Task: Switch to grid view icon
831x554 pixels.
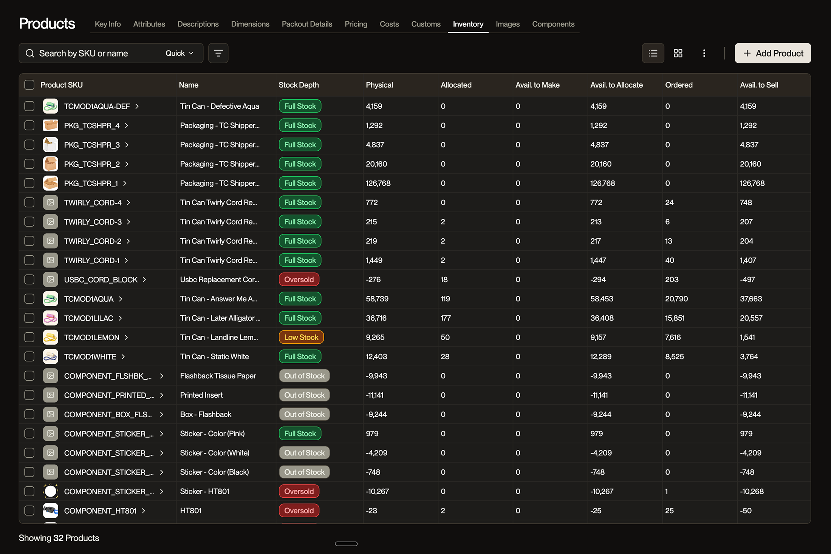Action: pos(678,53)
